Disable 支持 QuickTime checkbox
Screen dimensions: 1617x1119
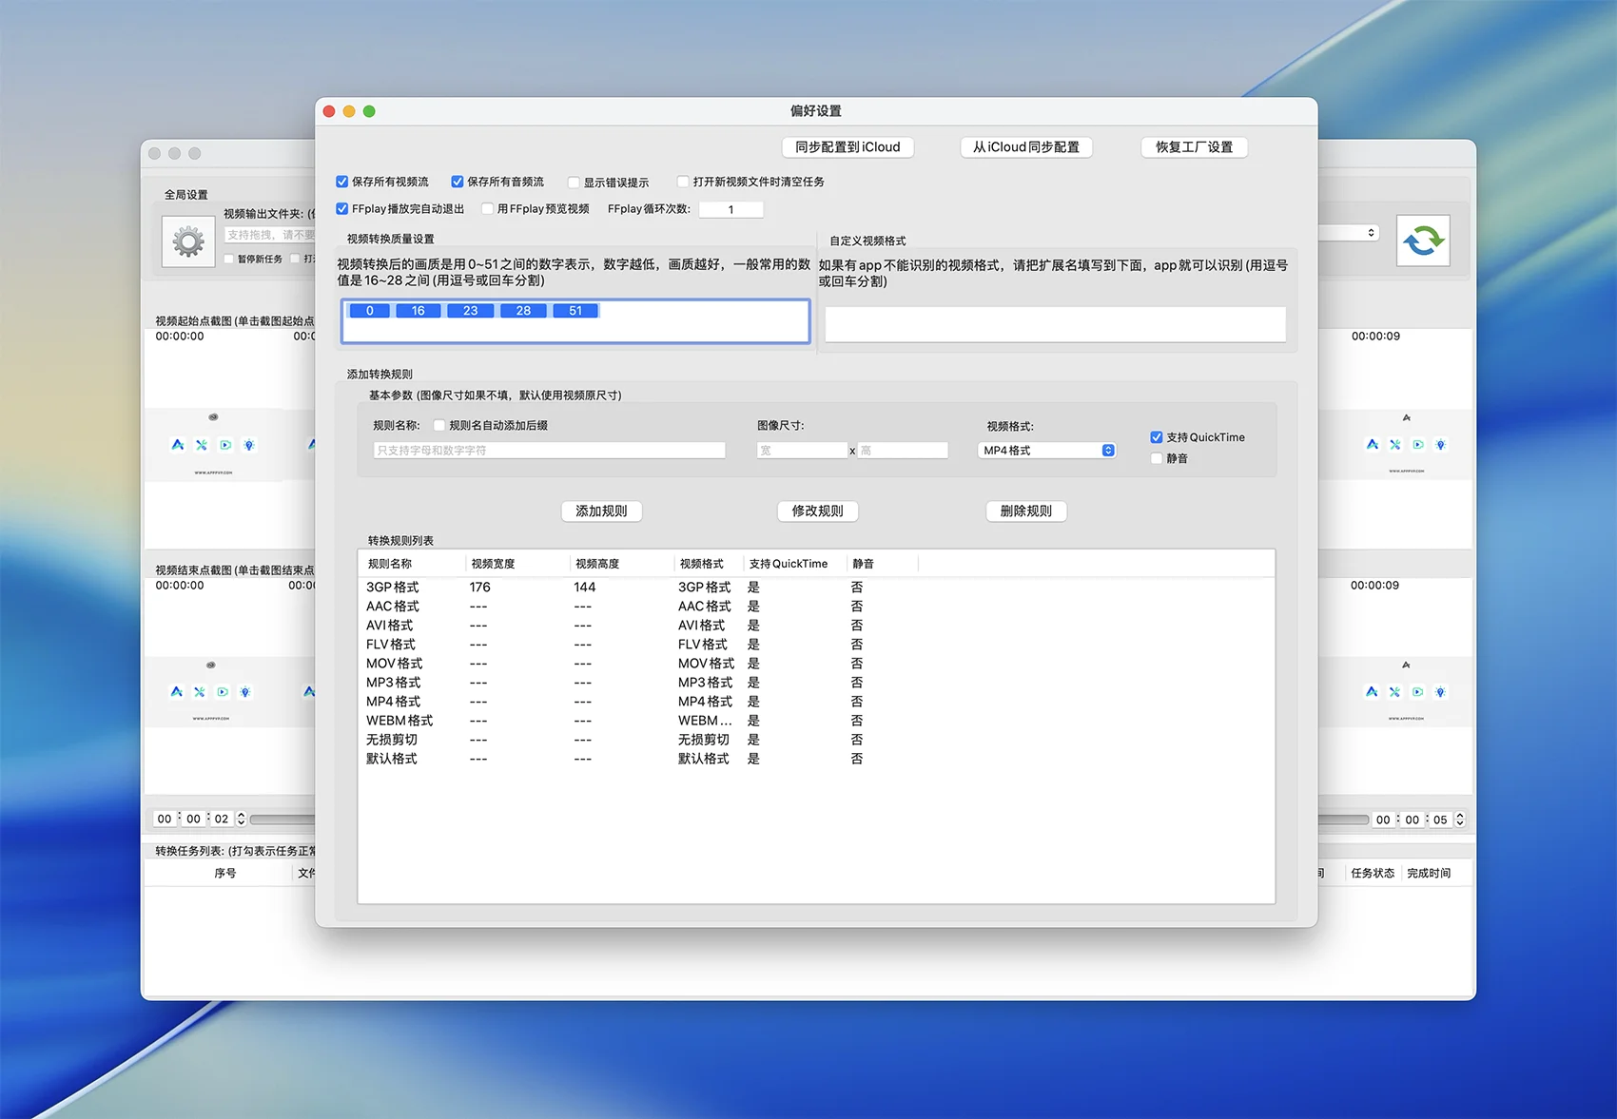click(x=1157, y=437)
